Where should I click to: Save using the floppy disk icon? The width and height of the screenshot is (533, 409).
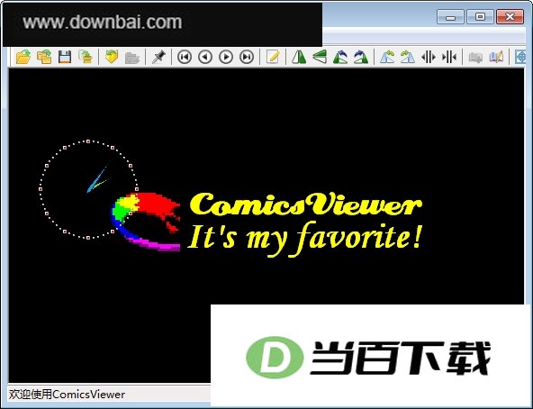65,57
